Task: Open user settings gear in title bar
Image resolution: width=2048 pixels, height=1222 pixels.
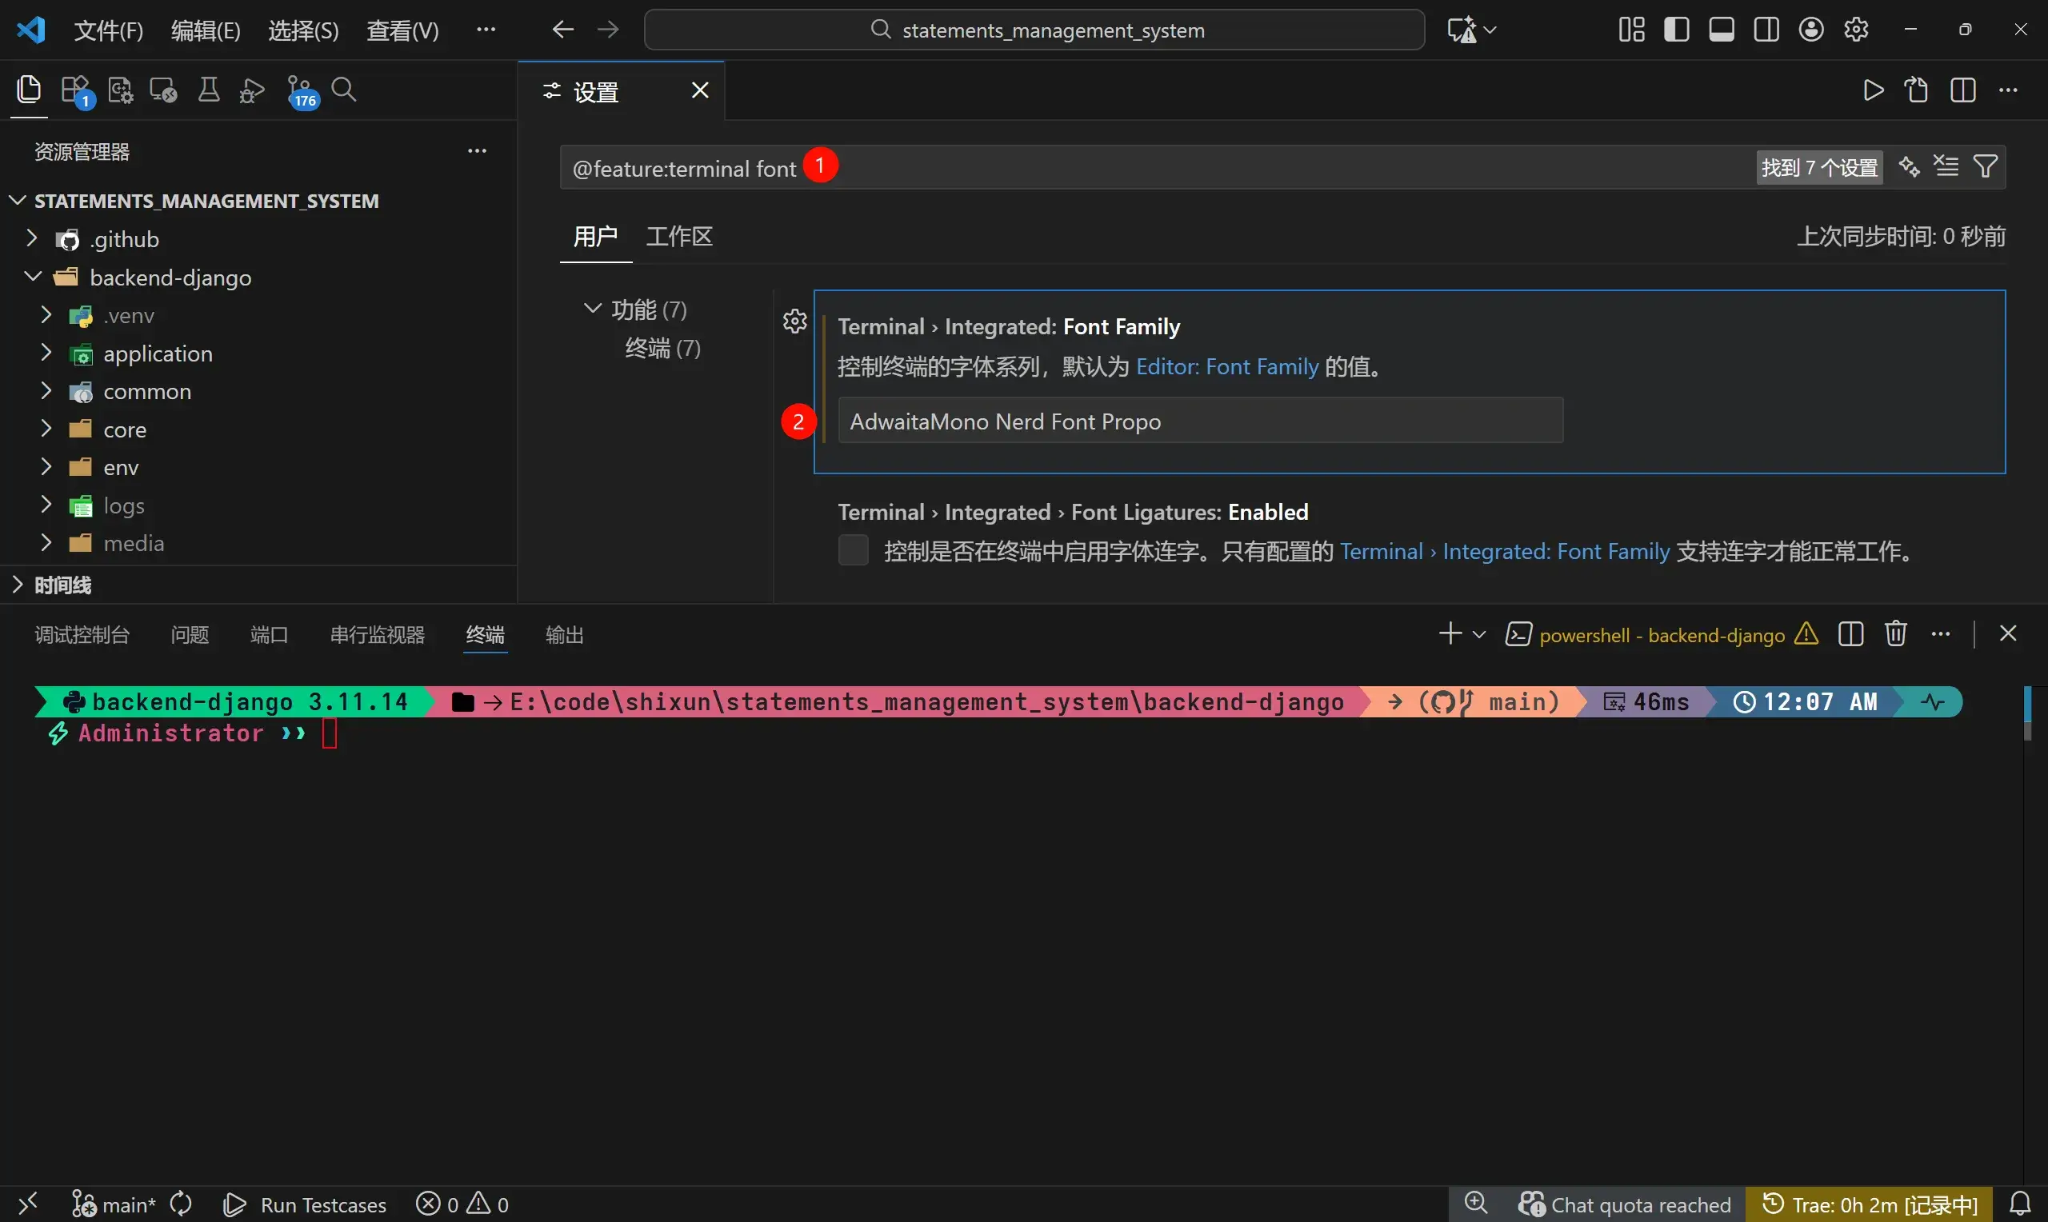Action: coord(1856,29)
